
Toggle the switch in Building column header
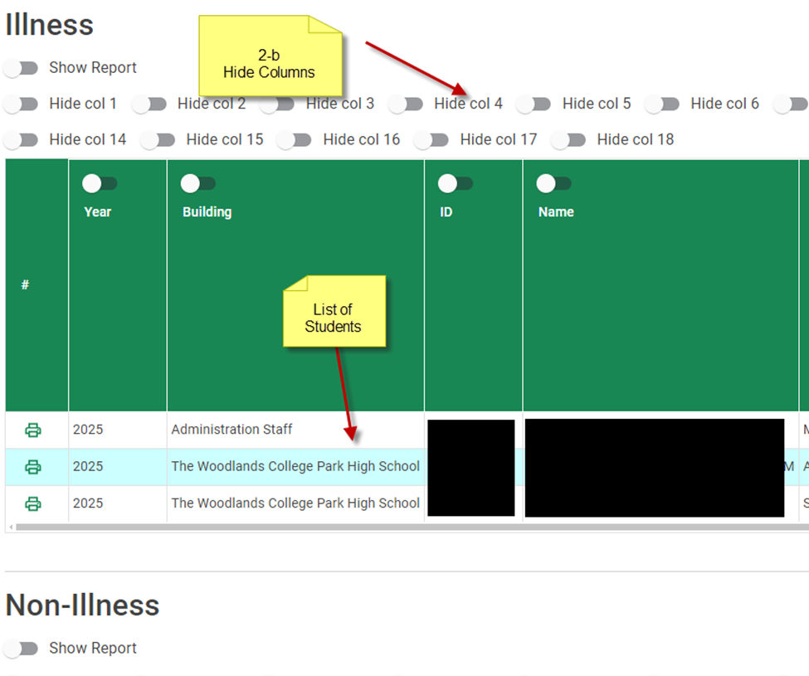(x=199, y=183)
